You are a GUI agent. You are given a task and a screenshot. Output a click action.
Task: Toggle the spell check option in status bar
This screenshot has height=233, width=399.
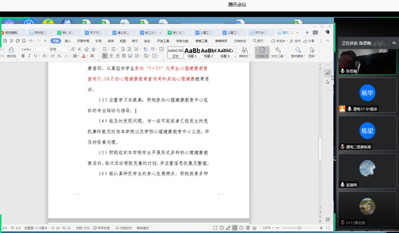(x=101, y=228)
